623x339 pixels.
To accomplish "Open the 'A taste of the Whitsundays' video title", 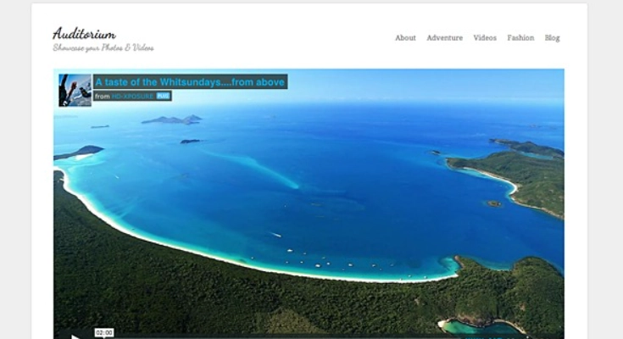I will [x=190, y=82].
